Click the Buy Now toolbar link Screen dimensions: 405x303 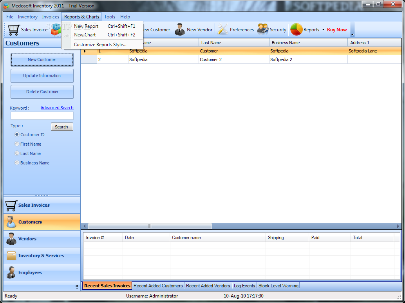[x=337, y=30]
